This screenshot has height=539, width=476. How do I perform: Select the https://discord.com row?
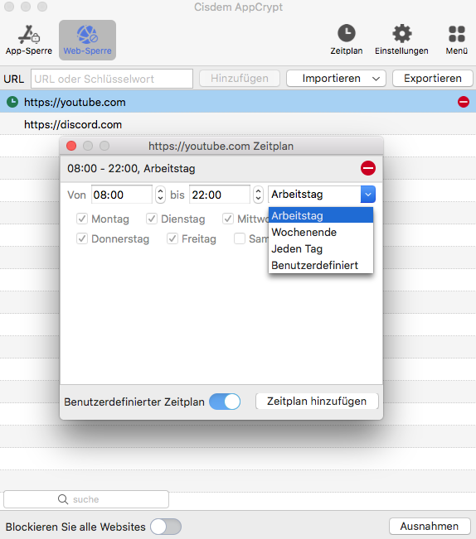[x=238, y=124]
